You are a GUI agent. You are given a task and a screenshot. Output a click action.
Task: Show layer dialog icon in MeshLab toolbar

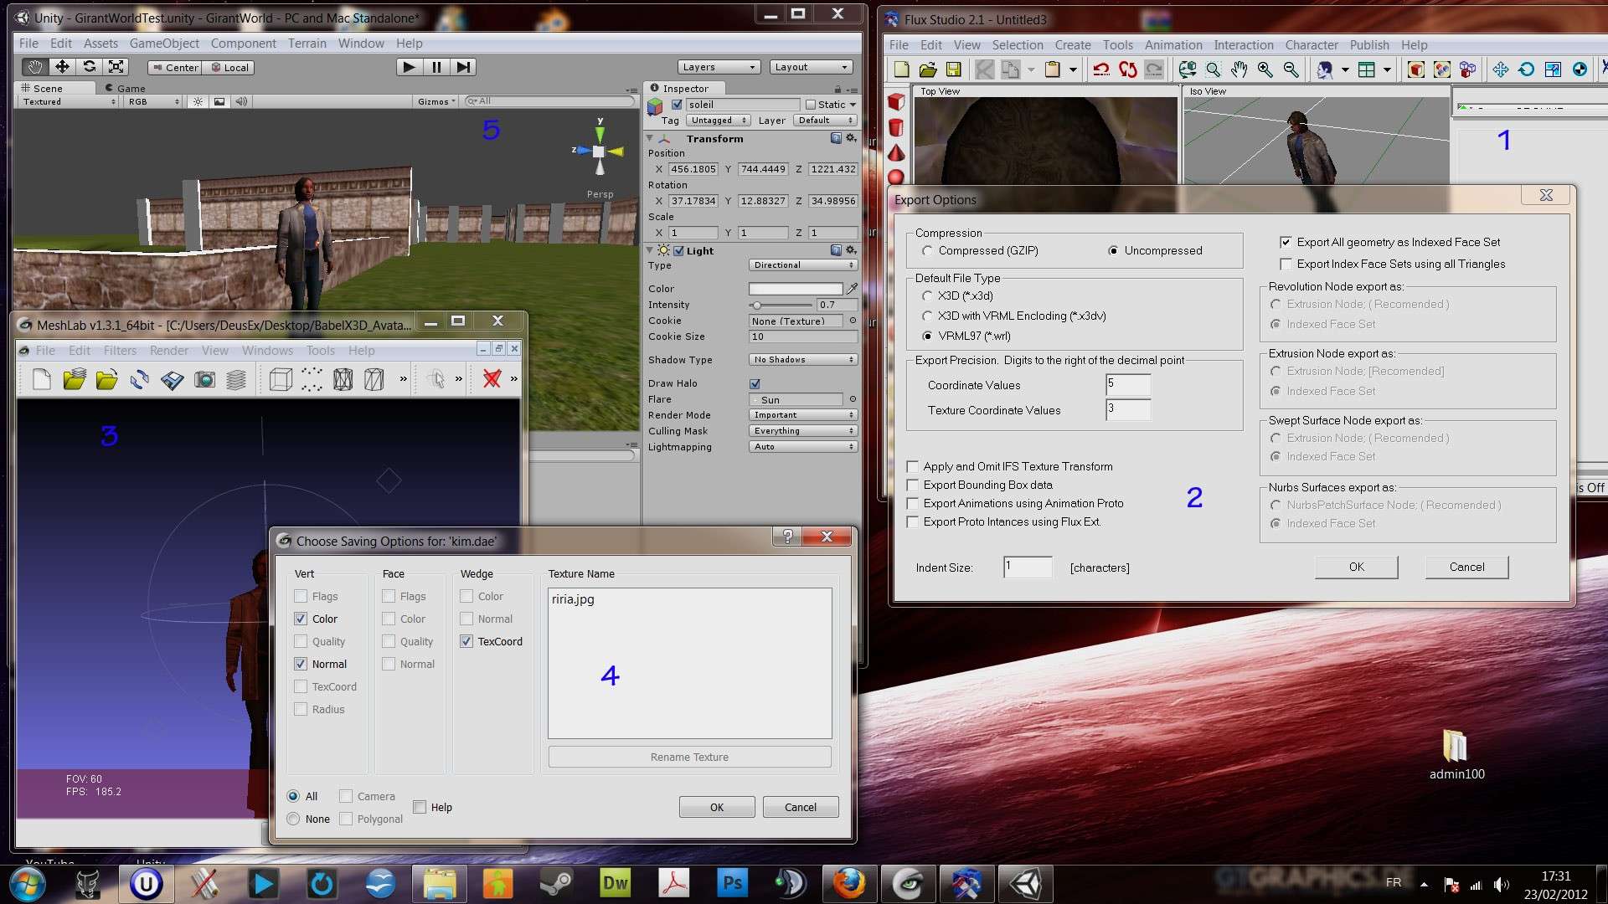click(236, 380)
